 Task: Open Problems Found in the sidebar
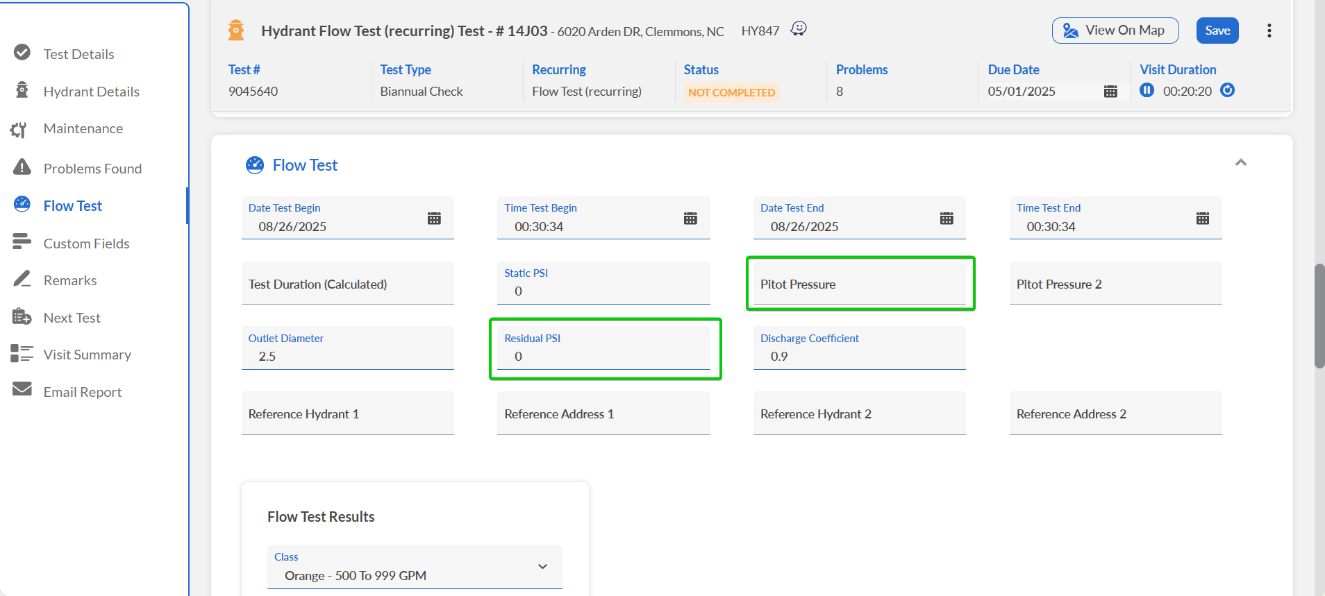(92, 169)
